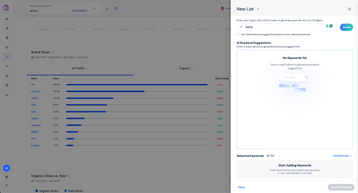
Task: Click the Brand column header
Action: pos(34,78)
